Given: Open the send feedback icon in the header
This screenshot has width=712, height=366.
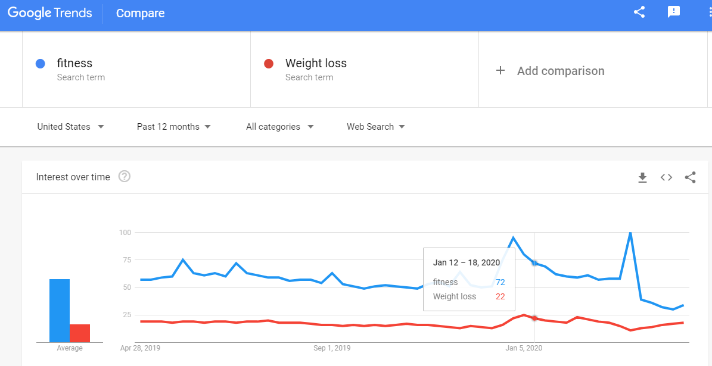Looking at the screenshot, I should (674, 12).
